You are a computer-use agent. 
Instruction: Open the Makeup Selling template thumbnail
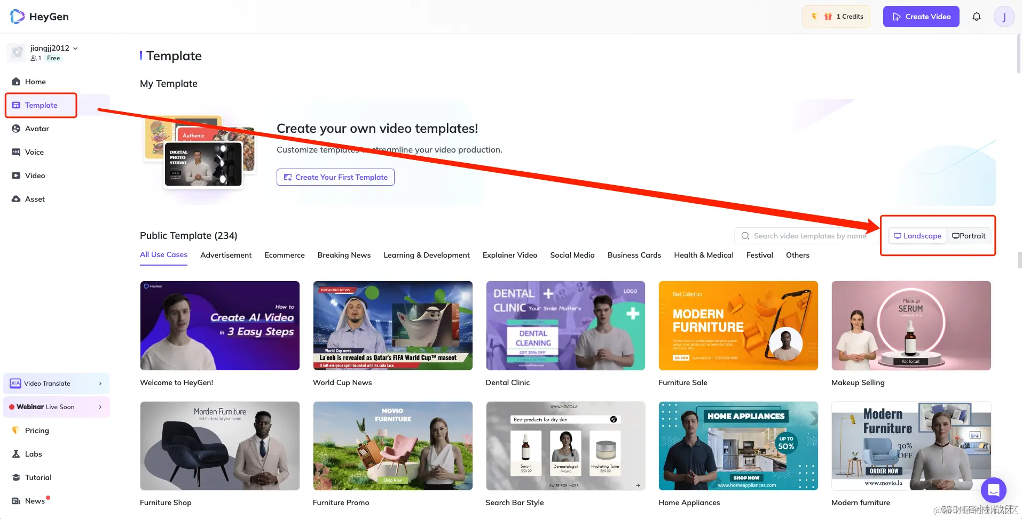point(911,325)
